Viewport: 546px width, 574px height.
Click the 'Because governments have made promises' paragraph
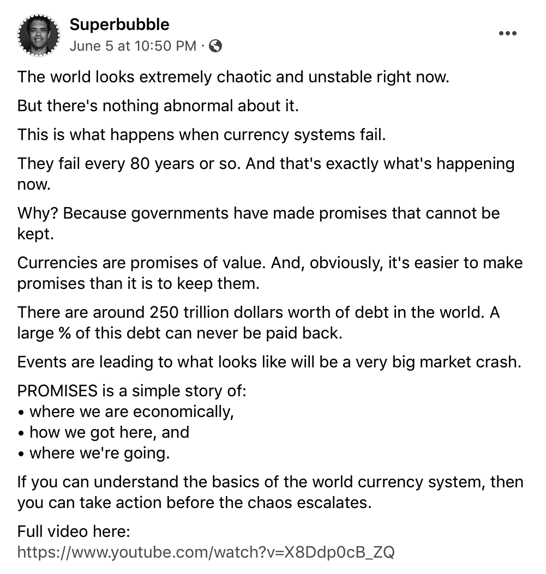[x=258, y=213]
